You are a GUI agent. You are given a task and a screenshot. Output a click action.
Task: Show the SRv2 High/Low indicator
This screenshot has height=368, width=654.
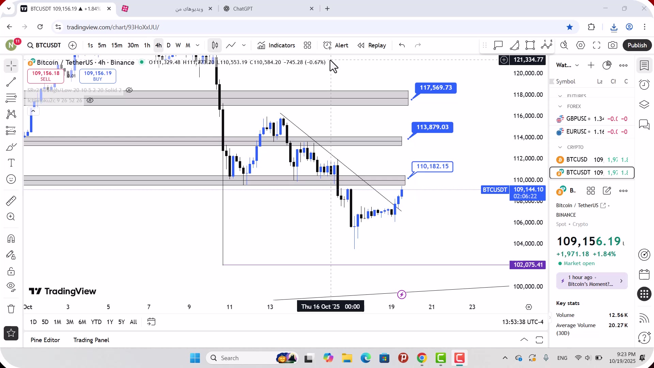pyautogui.click(x=129, y=90)
